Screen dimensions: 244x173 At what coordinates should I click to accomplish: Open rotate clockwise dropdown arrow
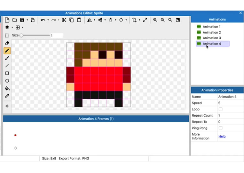126,20
